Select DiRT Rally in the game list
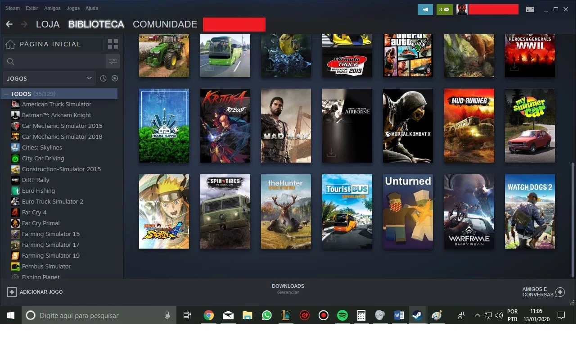The height and width of the screenshot is (354, 577). tap(36, 180)
